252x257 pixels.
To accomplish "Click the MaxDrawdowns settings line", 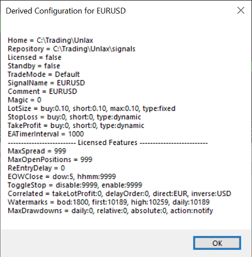I will 110,210.
